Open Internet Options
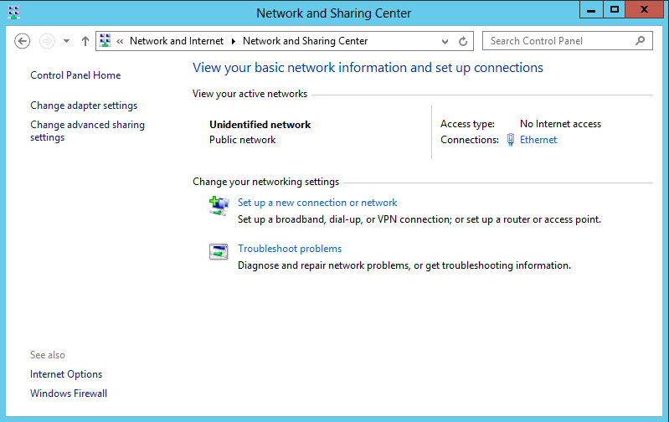 [x=66, y=374]
